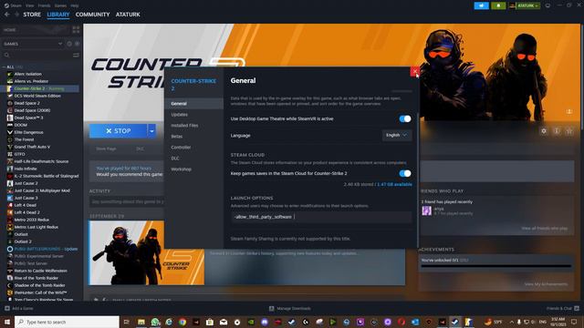
Task: Click View My Achievements link
Action: pyautogui.click(x=546, y=284)
